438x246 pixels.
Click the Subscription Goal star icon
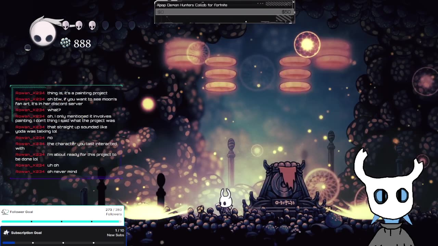click(x=6, y=233)
